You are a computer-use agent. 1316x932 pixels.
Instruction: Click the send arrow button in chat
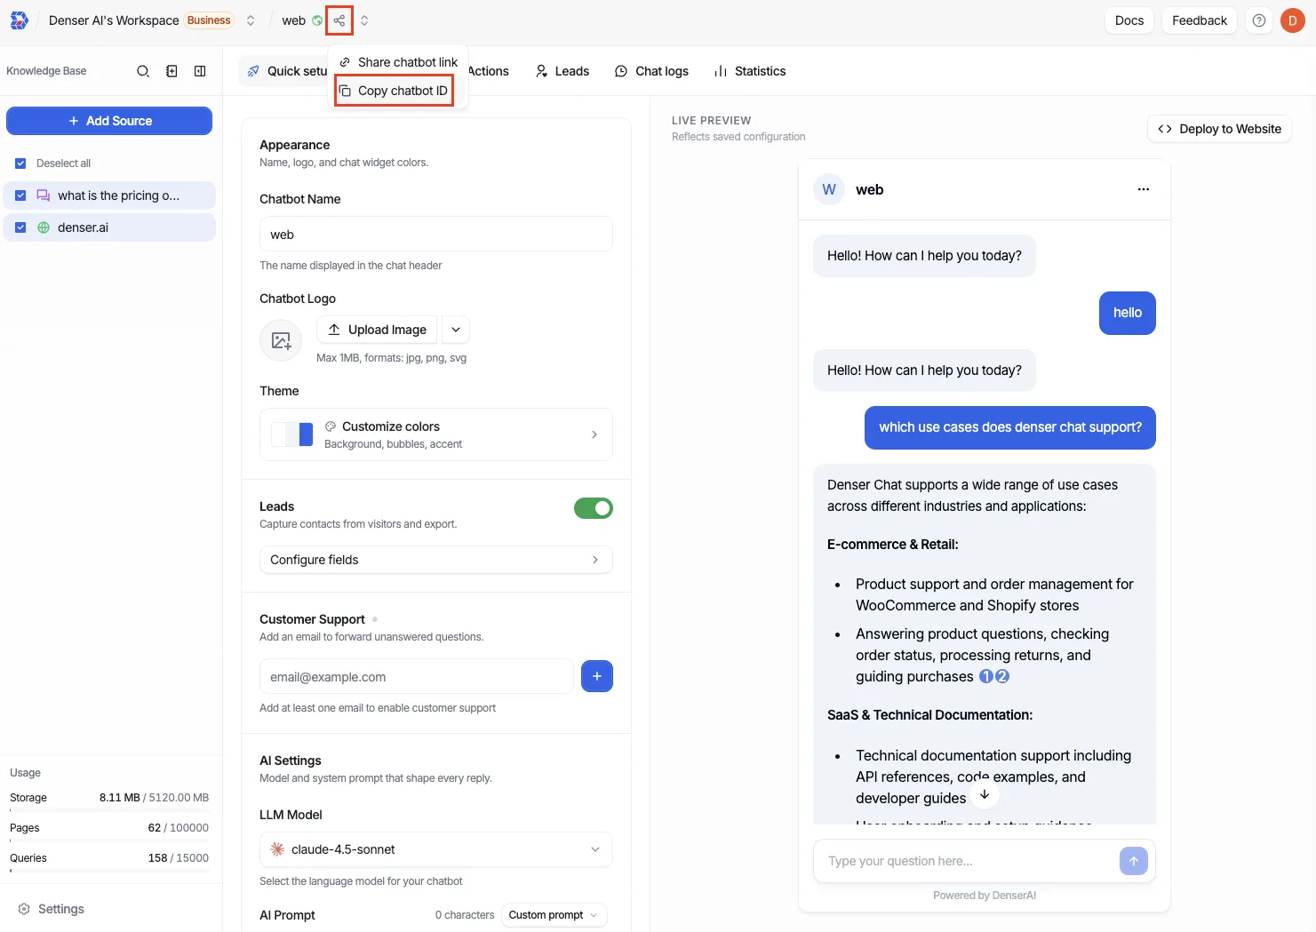click(1134, 861)
